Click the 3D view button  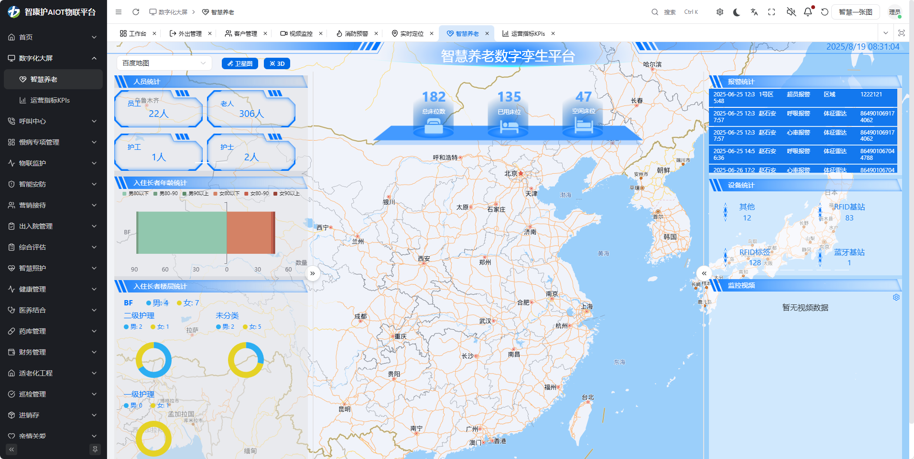277,63
